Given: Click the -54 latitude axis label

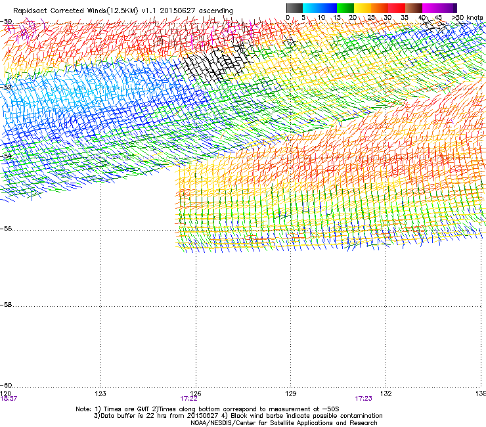Looking at the screenshot, I should tap(6, 156).
